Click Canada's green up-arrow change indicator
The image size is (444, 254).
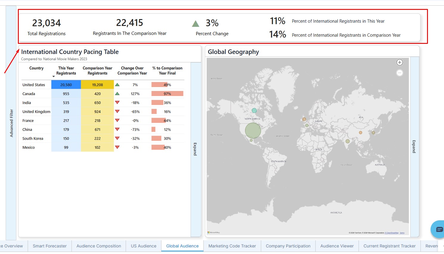[x=117, y=94]
